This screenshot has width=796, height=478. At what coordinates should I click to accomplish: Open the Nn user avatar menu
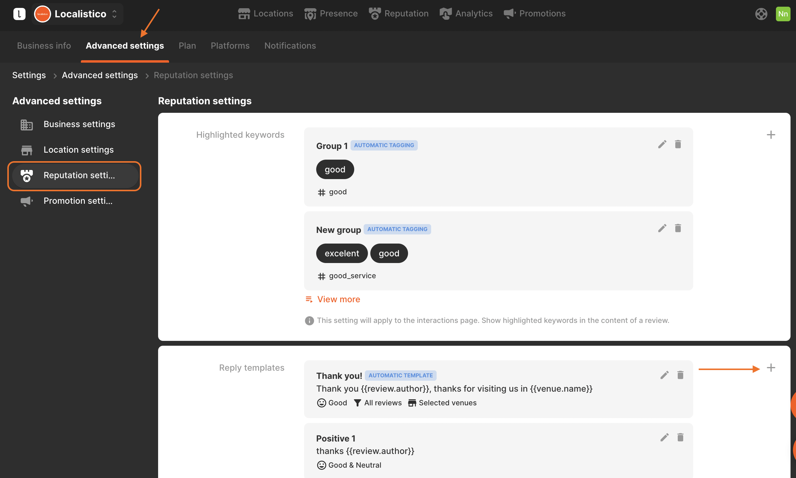click(x=783, y=14)
